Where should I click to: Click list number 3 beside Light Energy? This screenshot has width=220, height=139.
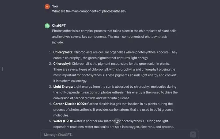click(50, 87)
